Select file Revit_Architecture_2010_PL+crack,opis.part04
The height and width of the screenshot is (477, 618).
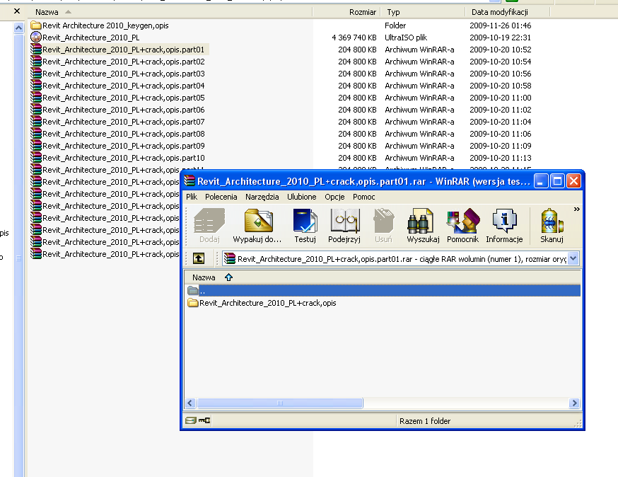[123, 86]
